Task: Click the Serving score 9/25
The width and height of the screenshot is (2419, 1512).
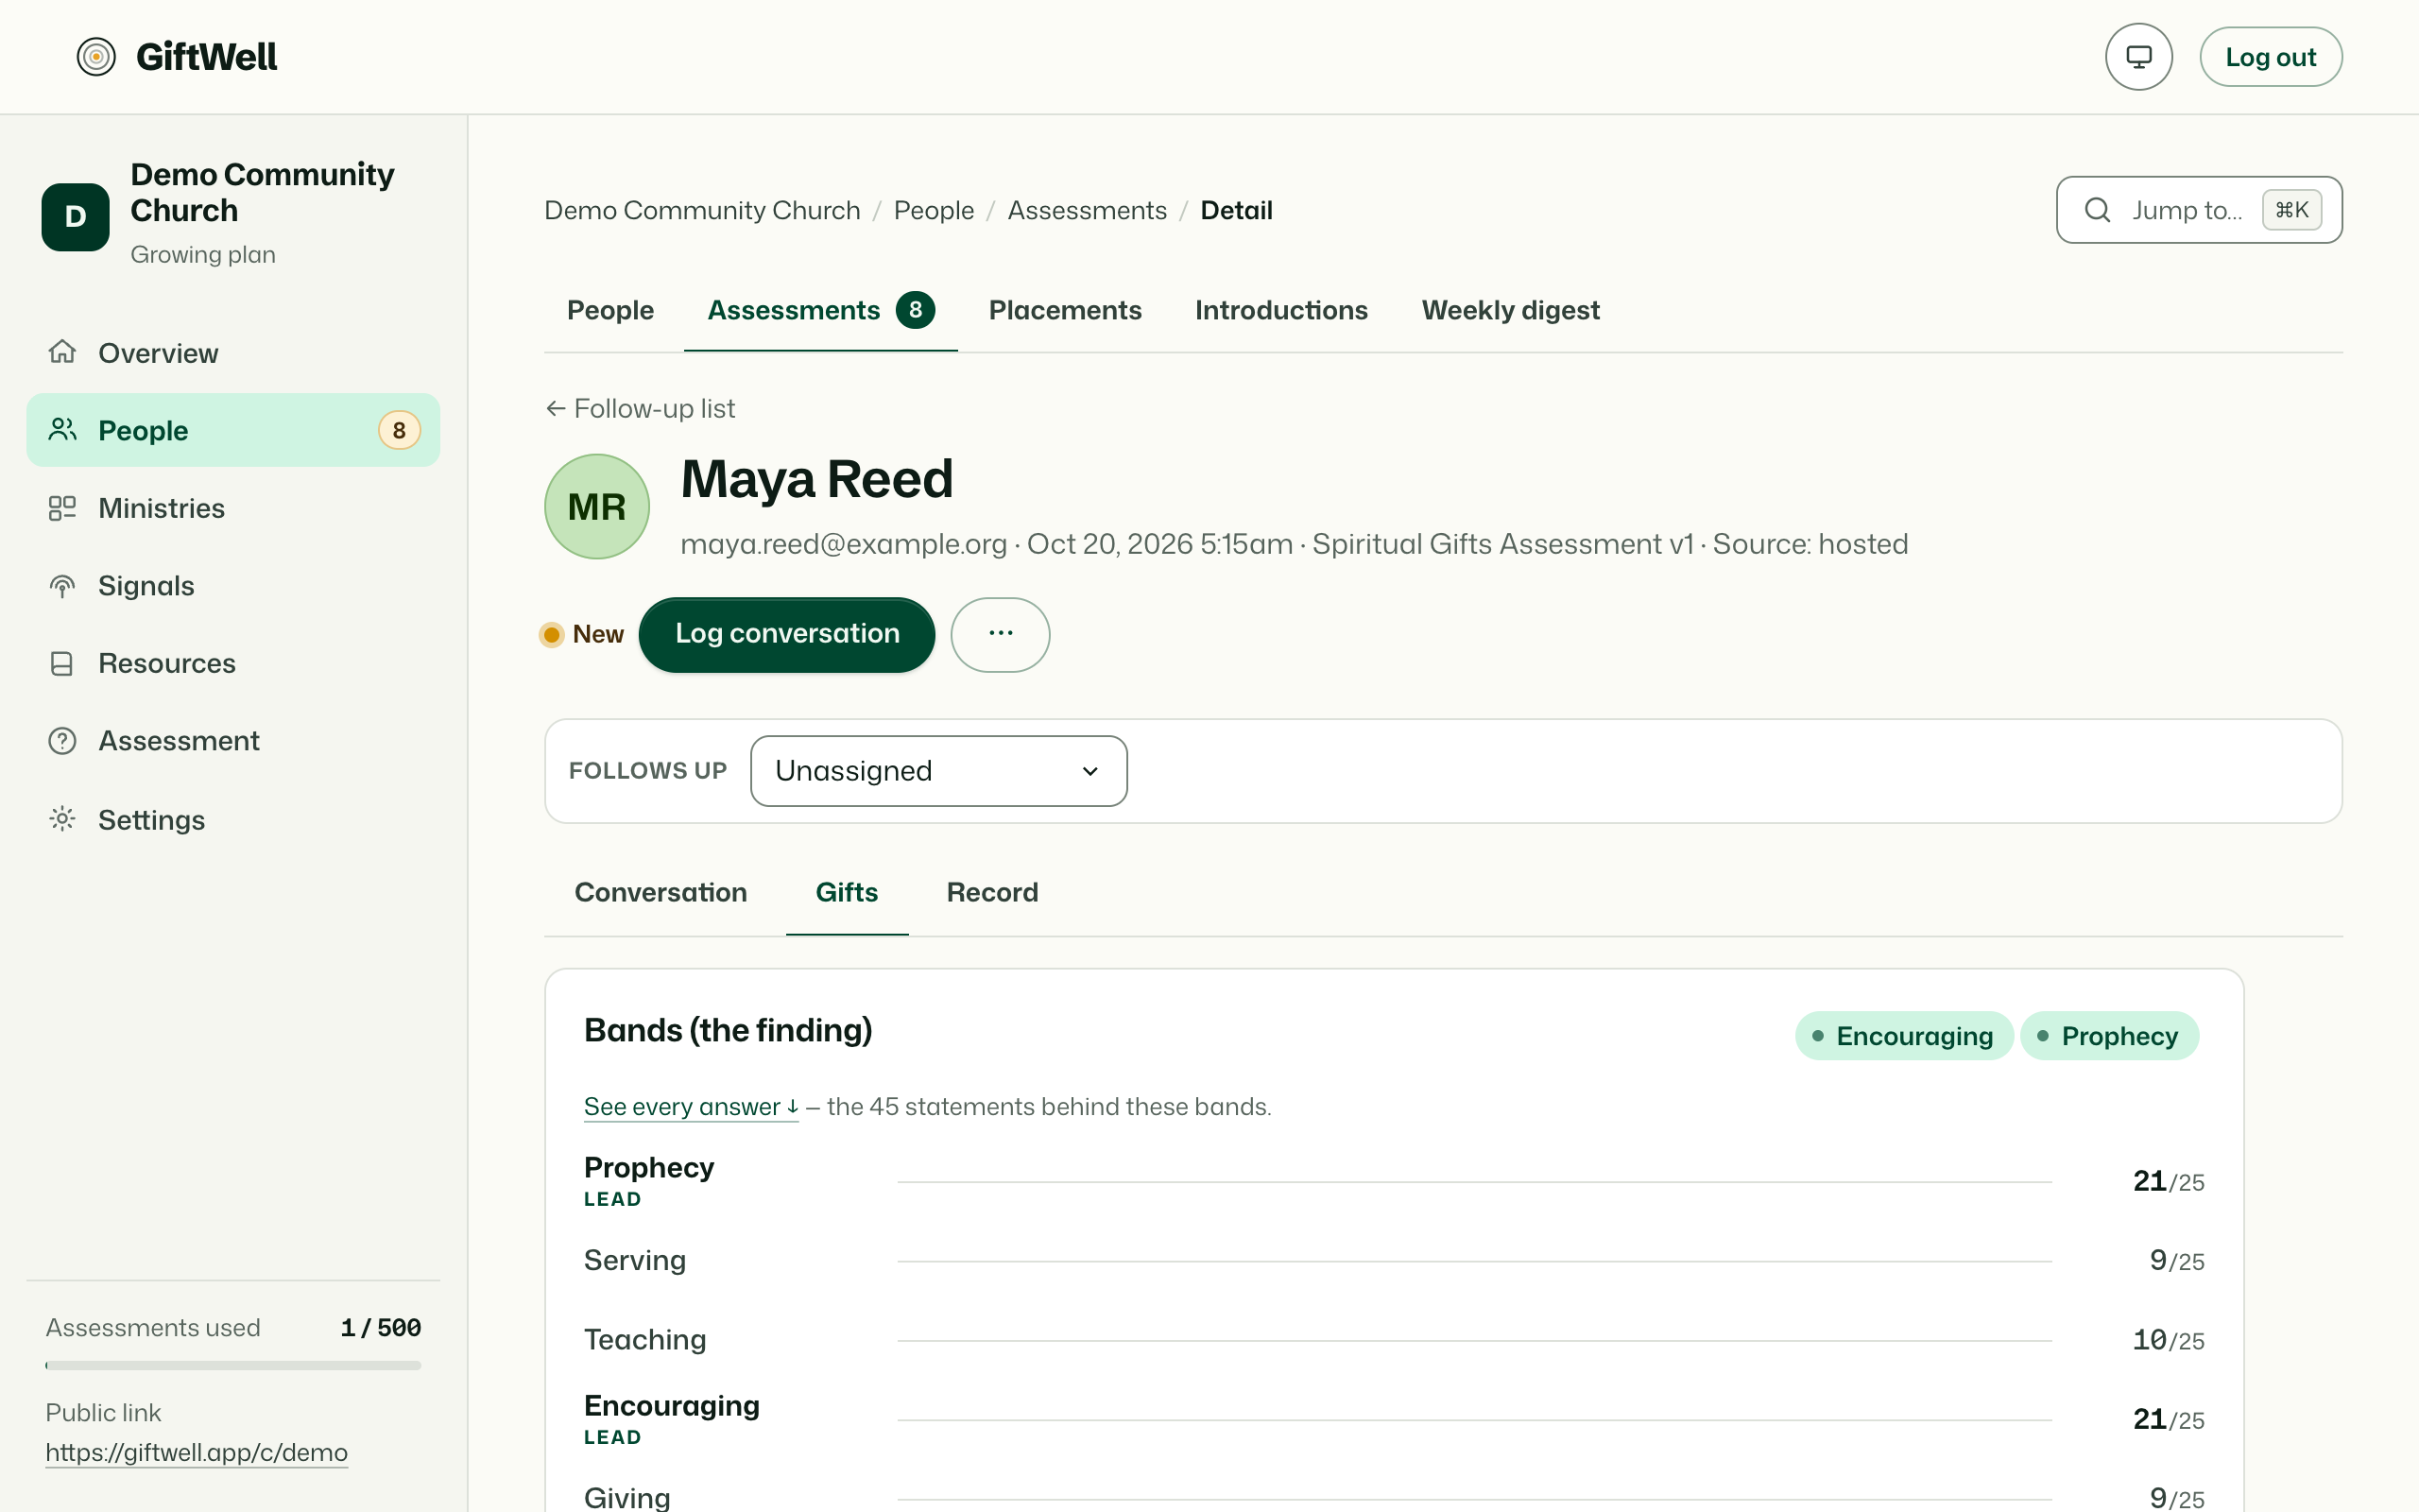Action: coord(2176,1261)
